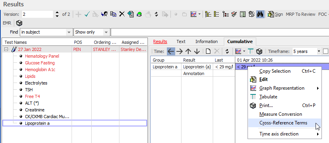The width and height of the screenshot is (329, 143).
Task: Open the Timeframe '5 years' dropdown
Action: [x=319, y=51]
